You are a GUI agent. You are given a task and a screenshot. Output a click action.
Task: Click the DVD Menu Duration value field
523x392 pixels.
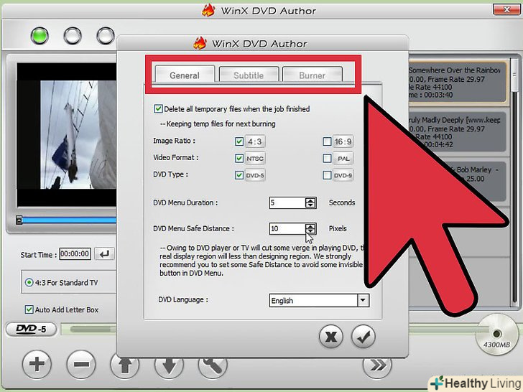coord(287,202)
